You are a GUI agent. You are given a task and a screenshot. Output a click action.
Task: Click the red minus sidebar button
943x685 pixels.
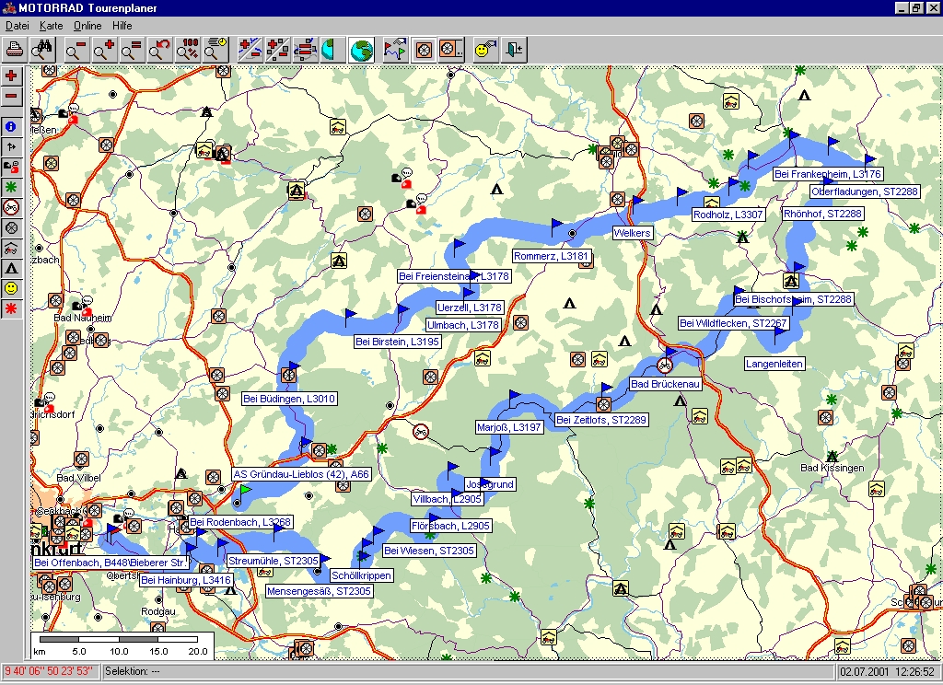pos(11,96)
